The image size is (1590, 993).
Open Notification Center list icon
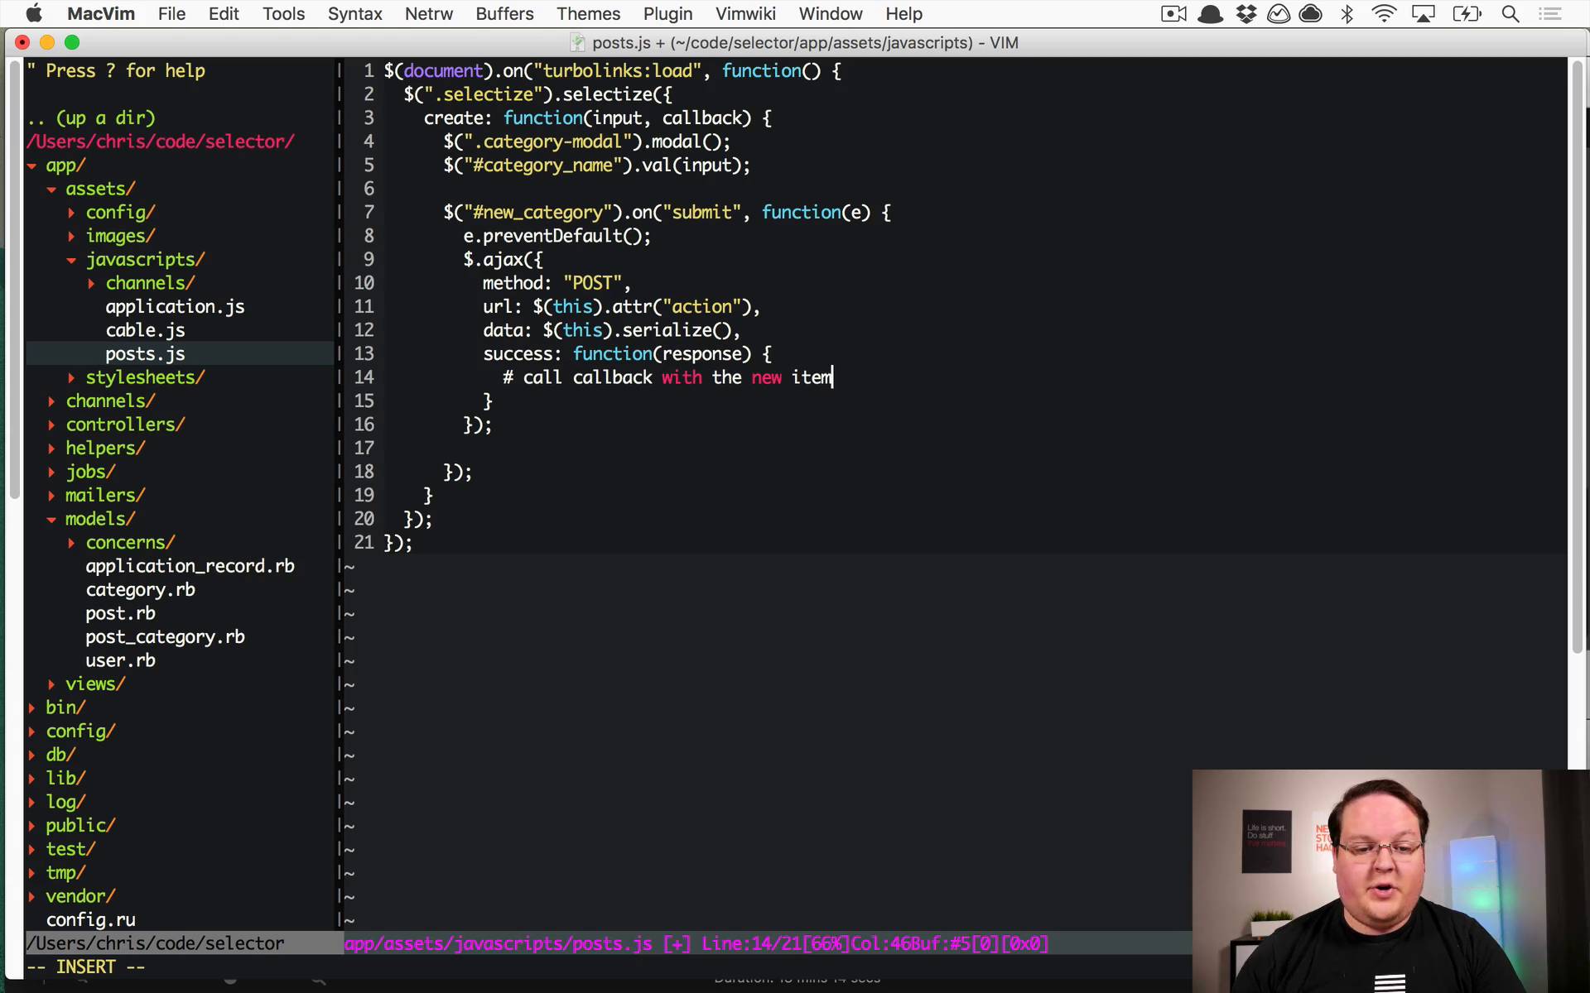tap(1550, 13)
